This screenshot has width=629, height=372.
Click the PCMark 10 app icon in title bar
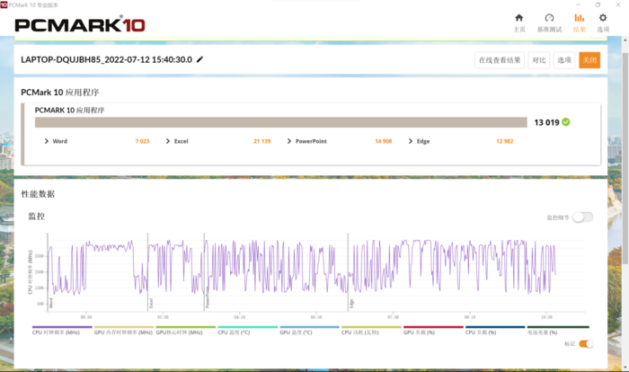pyautogui.click(x=4, y=4)
